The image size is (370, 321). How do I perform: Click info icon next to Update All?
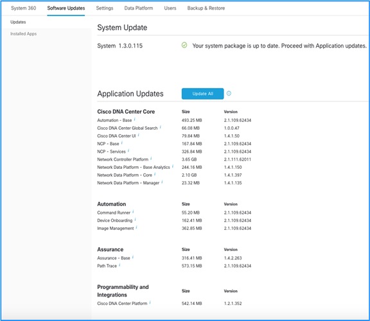[x=229, y=93]
